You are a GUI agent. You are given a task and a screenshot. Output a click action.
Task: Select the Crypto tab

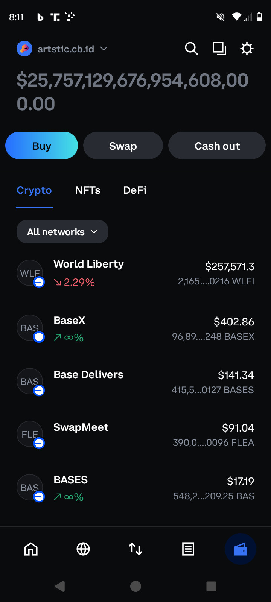(x=34, y=190)
